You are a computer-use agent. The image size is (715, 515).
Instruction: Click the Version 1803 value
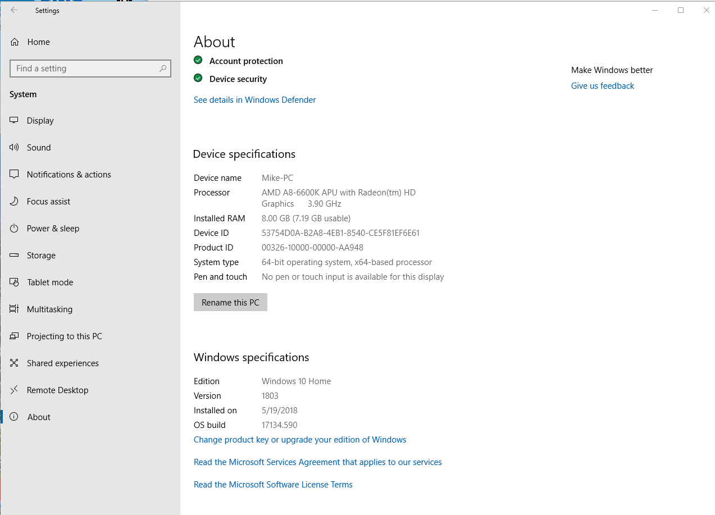pyautogui.click(x=270, y=396)
